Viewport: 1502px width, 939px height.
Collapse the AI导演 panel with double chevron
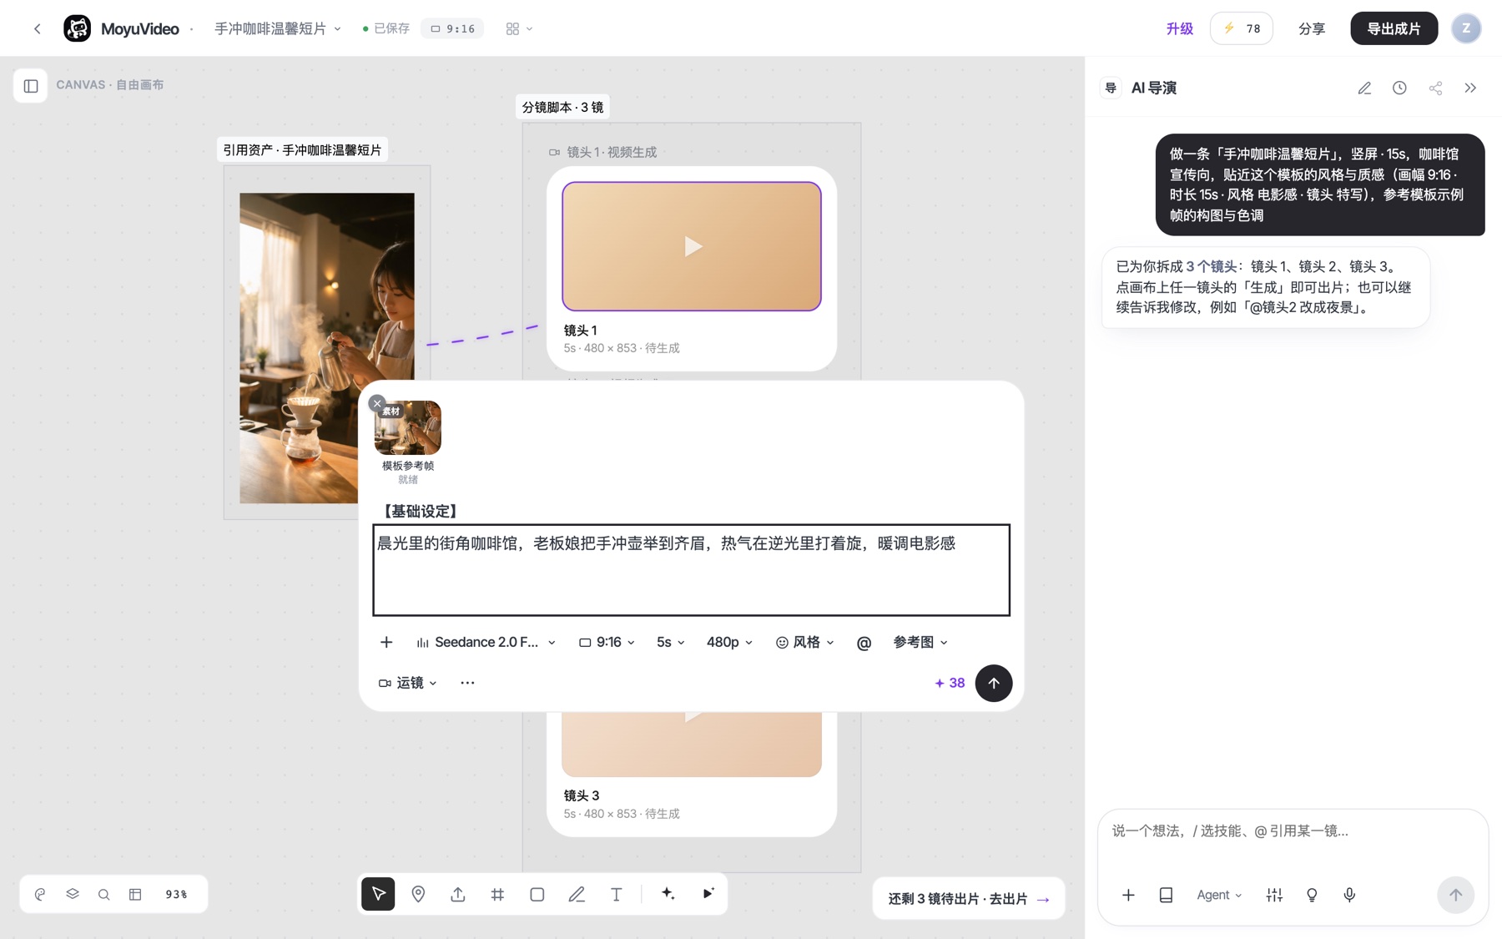click(x=1470, y=88)
